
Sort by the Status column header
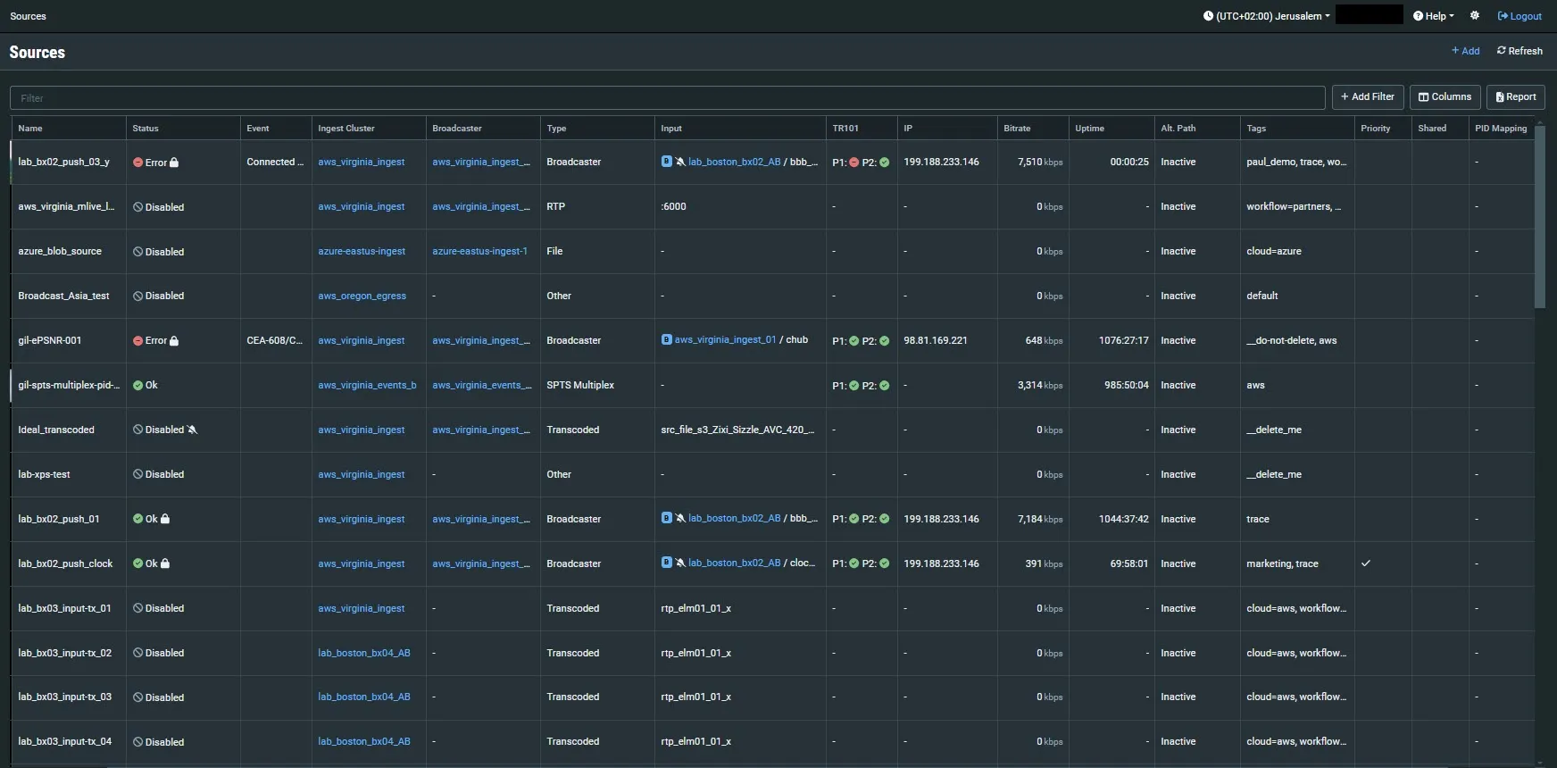(x=146, y=129)
